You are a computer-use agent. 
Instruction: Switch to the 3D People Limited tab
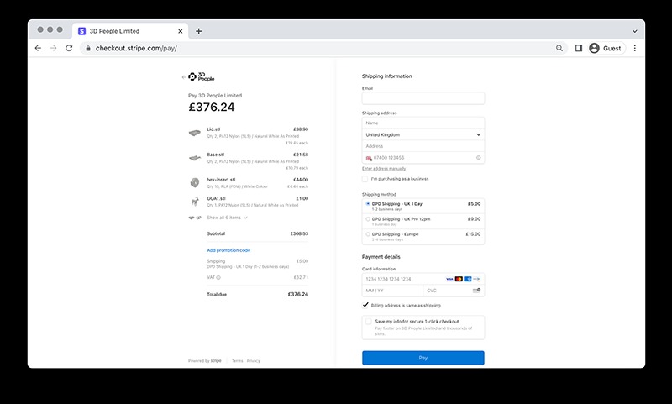[126, 31]
